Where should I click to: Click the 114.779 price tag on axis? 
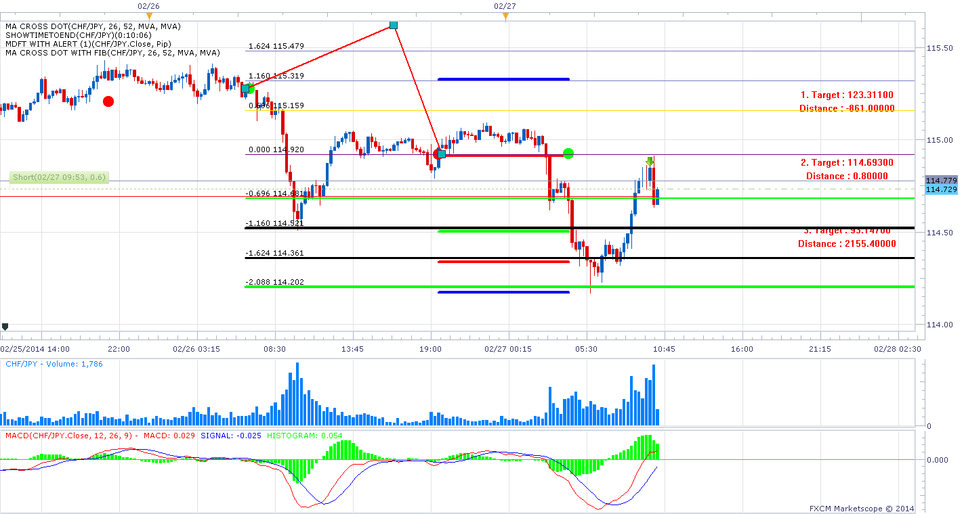pos(941,181)
